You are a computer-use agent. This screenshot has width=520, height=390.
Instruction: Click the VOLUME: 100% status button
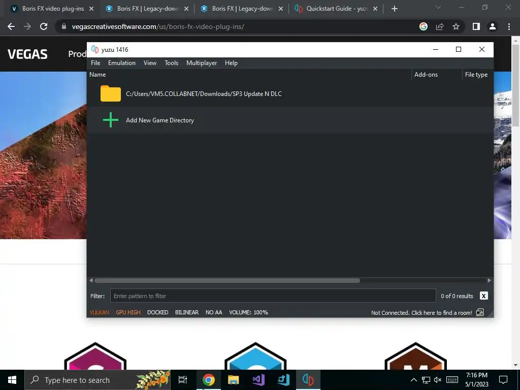pyautogui.click(x=248, y=312)
